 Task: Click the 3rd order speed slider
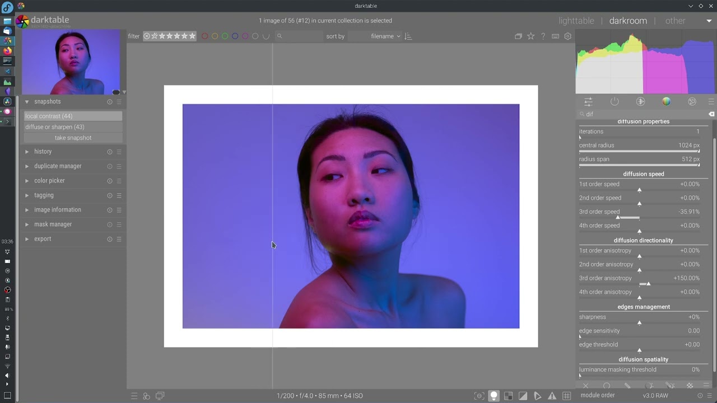pyautogui.click(x=639, y=215)
